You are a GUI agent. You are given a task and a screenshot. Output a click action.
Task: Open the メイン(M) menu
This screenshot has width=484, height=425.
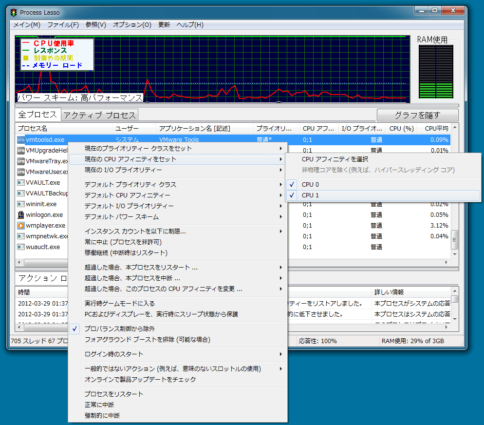27,25
